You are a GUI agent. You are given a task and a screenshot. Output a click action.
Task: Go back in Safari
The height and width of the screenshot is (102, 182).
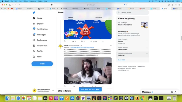pyautogui.click(x=16, y=5)
